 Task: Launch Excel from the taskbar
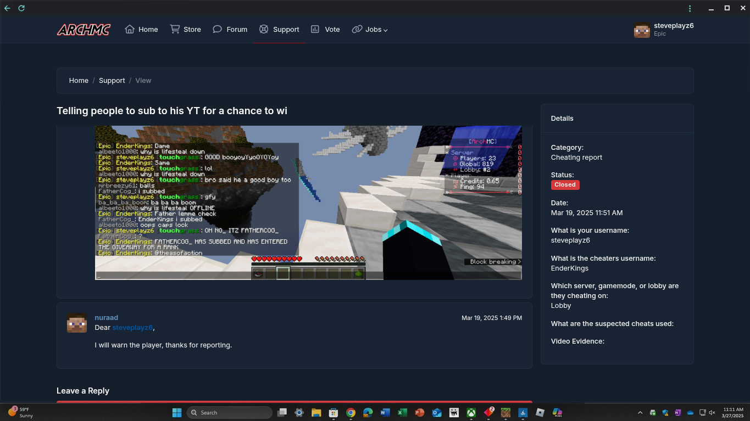(402, 412)
